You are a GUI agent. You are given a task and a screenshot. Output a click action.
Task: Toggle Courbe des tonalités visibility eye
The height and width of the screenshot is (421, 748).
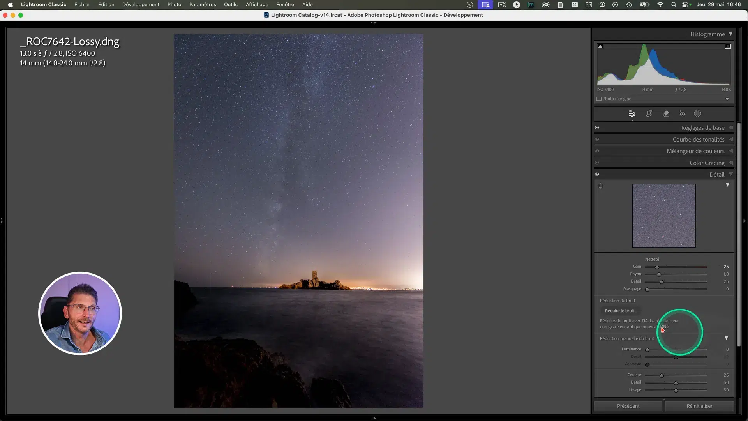(x=597, y=139)
